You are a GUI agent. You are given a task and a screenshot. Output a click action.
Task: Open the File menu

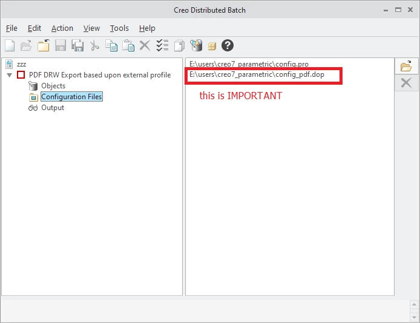coord(11,28)
